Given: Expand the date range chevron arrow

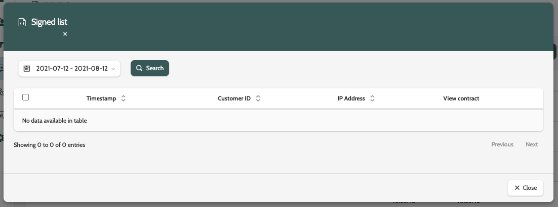Looking at the screenshot, I should [113, 69].
